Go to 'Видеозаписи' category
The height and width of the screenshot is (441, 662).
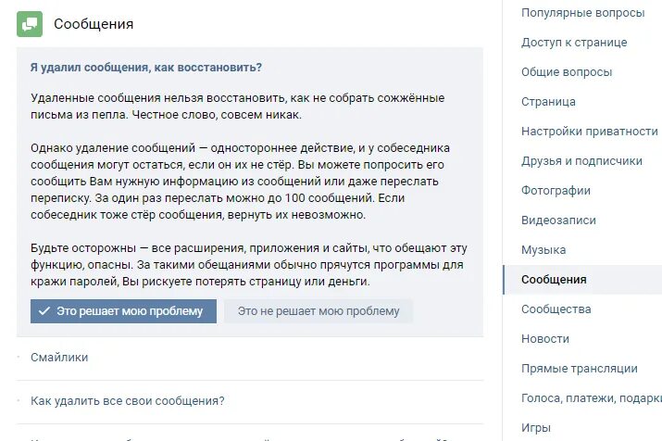coord(558,220)
